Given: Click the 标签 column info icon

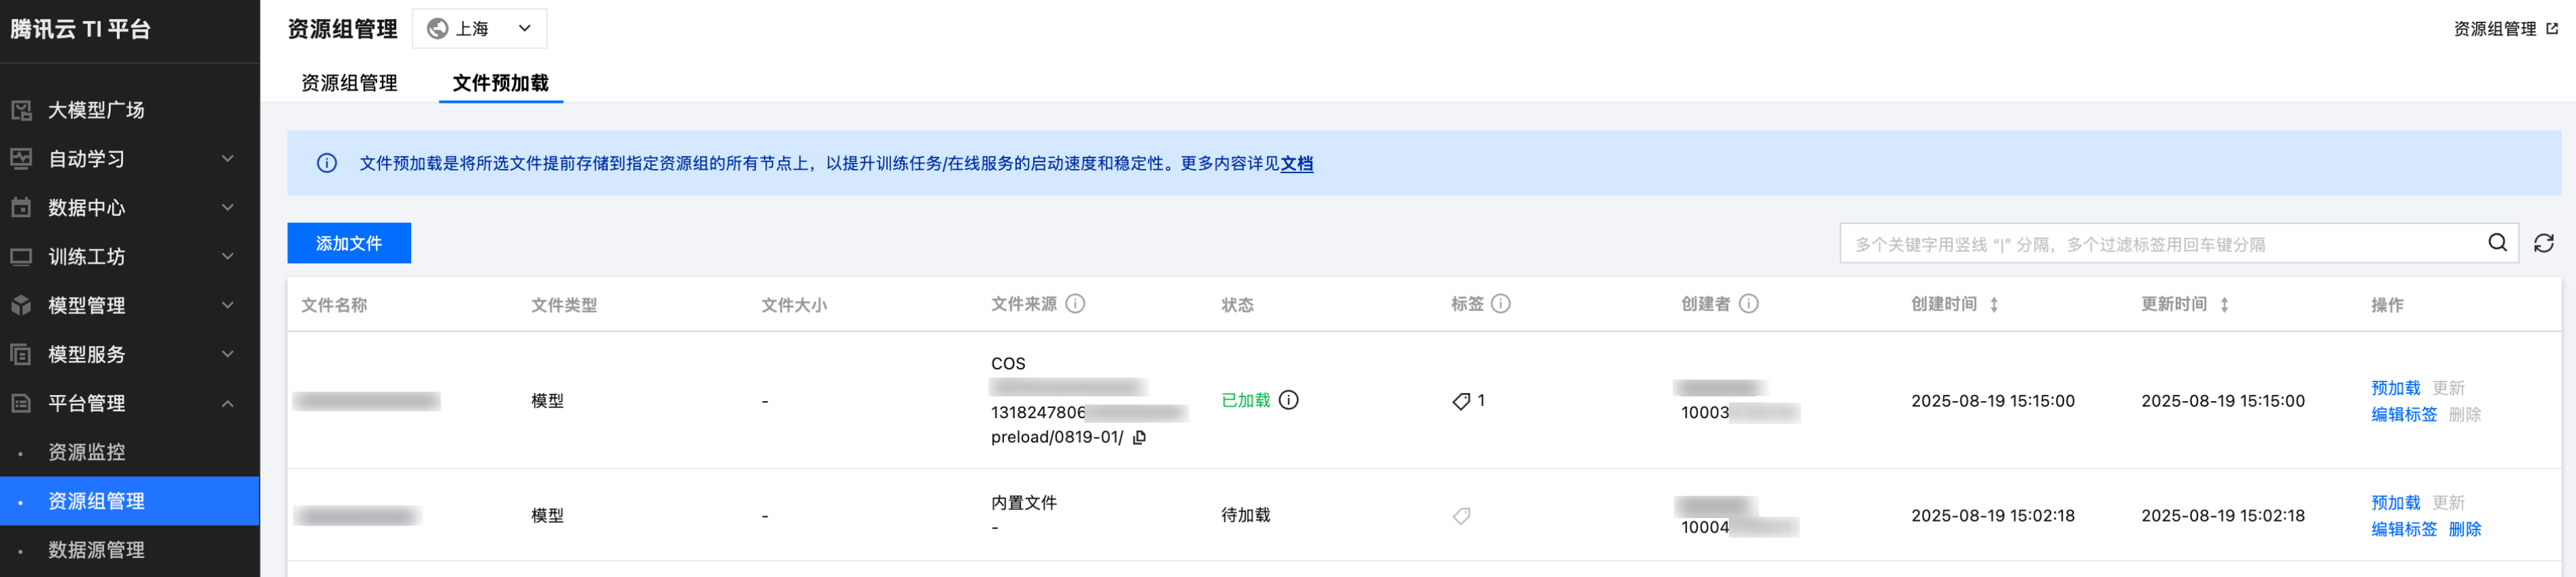Looking at the screenshot, I should 1500,304.
